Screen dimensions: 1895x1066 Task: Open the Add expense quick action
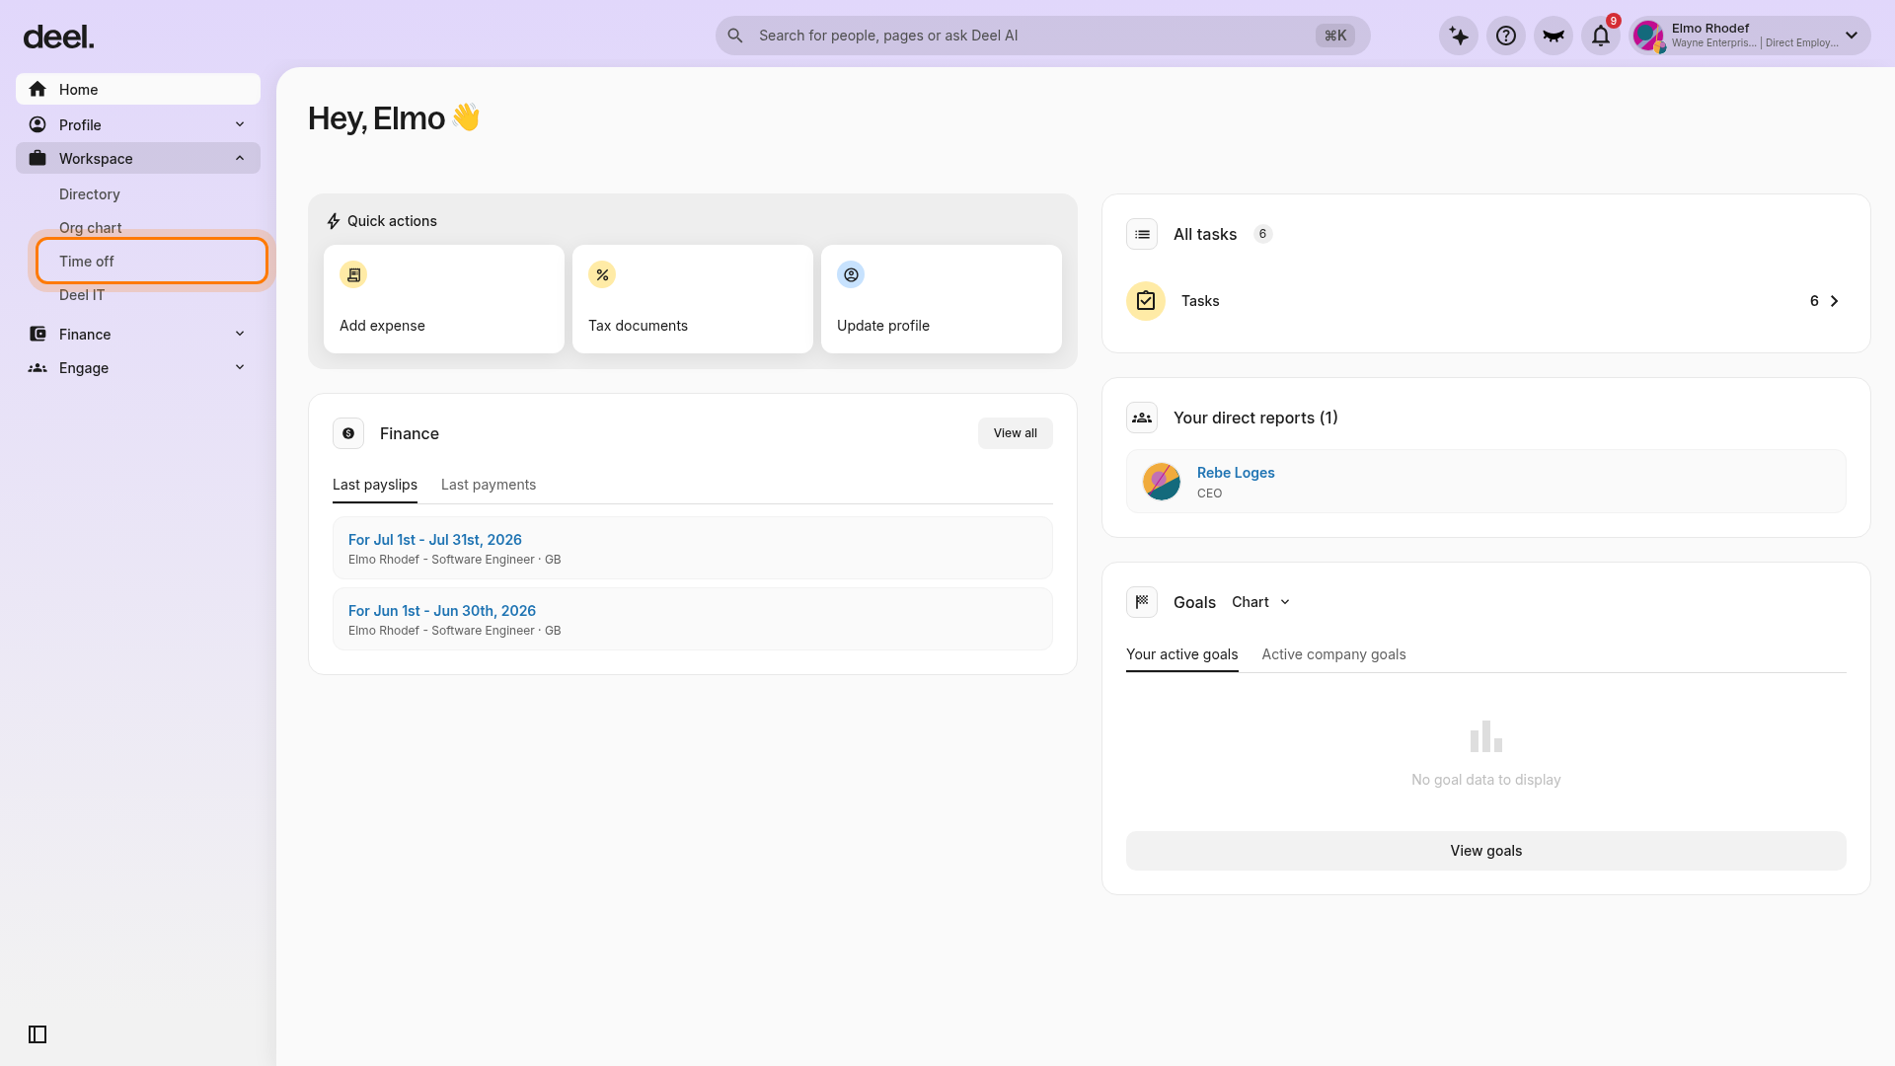pyautogui.click(x=444, y=299)
